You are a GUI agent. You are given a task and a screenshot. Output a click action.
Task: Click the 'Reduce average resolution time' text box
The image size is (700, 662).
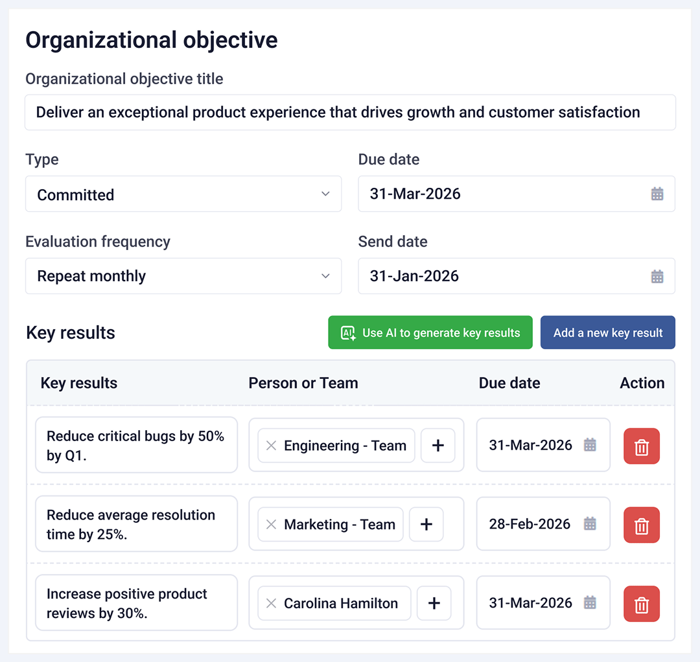point(136,524)
